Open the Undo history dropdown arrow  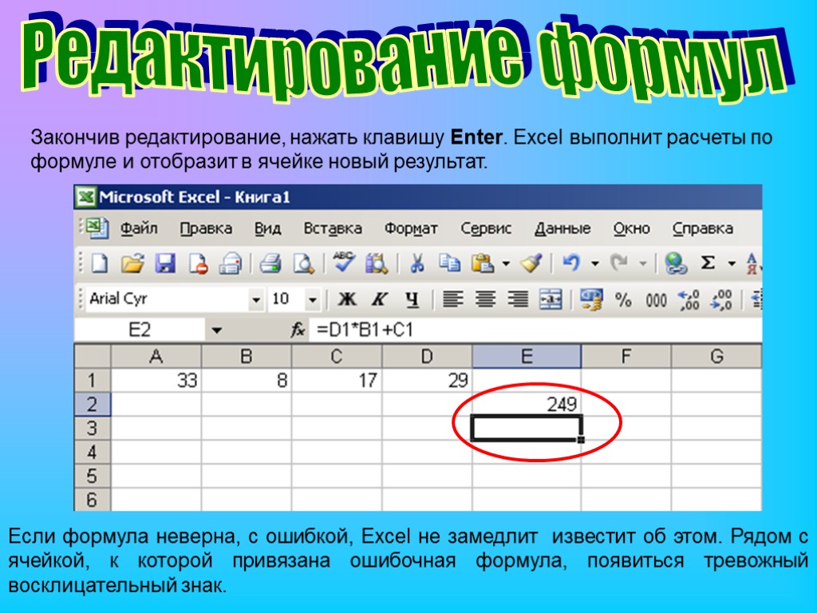pyautogui.click(x=594, y=263)
